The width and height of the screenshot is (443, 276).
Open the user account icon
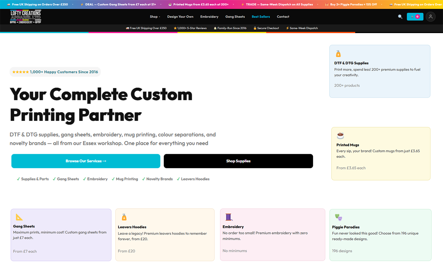pos(431,17)
